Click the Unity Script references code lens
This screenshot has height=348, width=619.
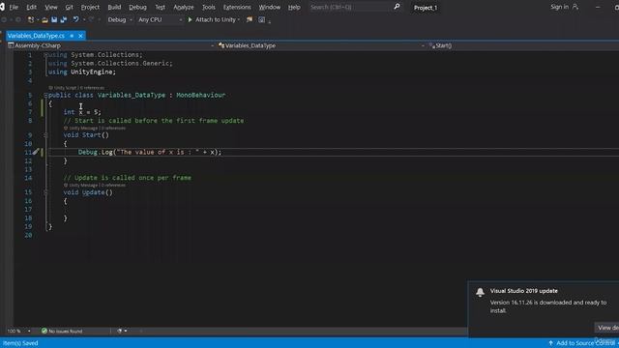(76, 88)
